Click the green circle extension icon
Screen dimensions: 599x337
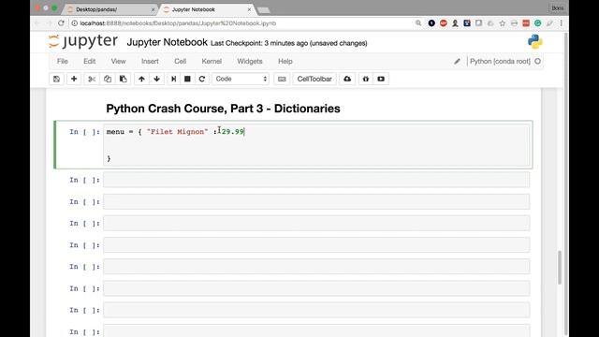537,23
